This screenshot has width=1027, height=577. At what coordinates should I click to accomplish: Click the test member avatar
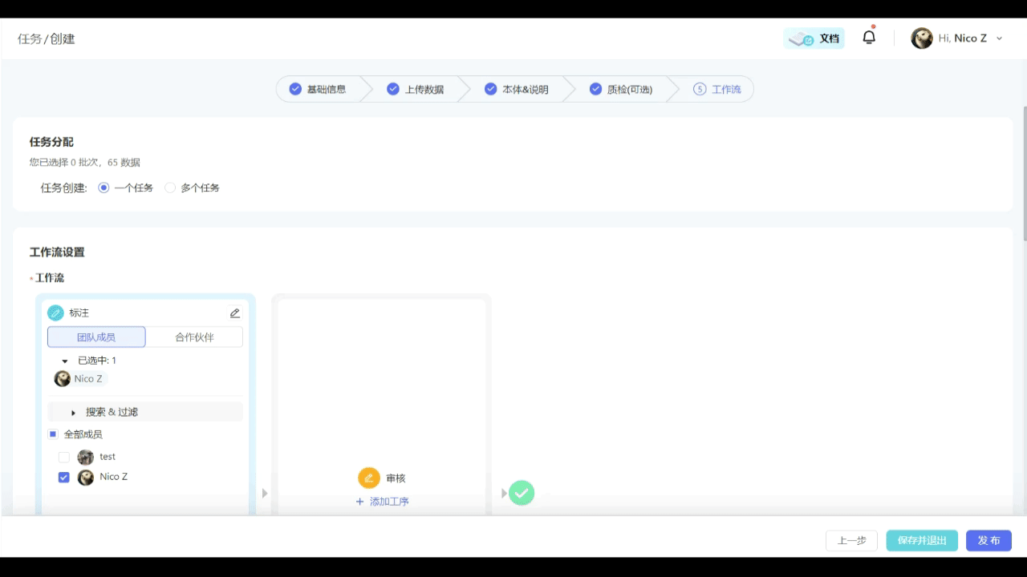coord(86,457)
